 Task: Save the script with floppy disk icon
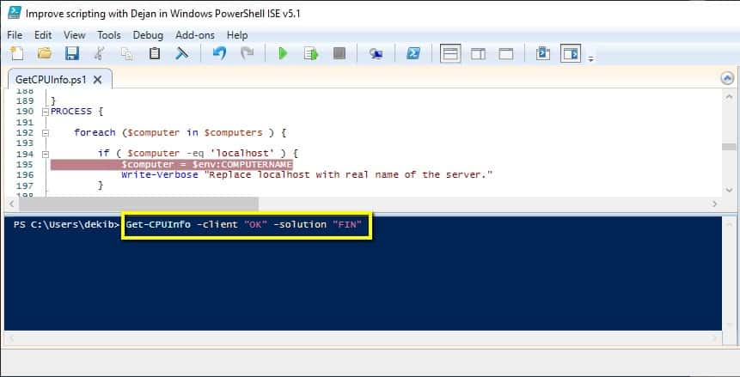point(71,53)
